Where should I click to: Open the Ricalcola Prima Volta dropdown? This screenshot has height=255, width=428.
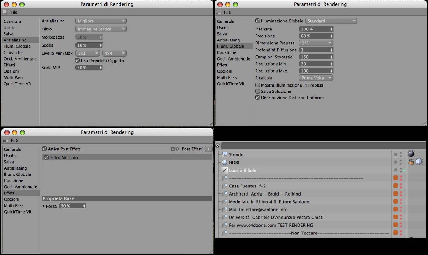[316, 78]
